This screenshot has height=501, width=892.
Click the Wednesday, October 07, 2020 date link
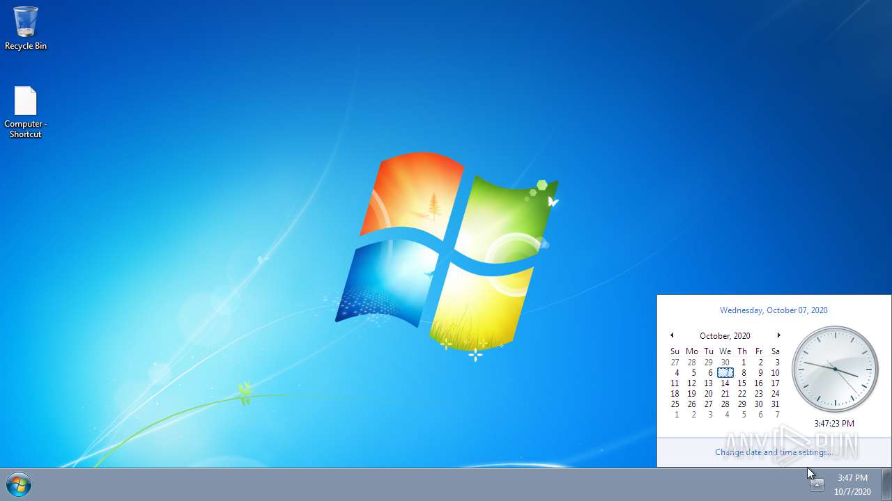click(x=774, y=310)
